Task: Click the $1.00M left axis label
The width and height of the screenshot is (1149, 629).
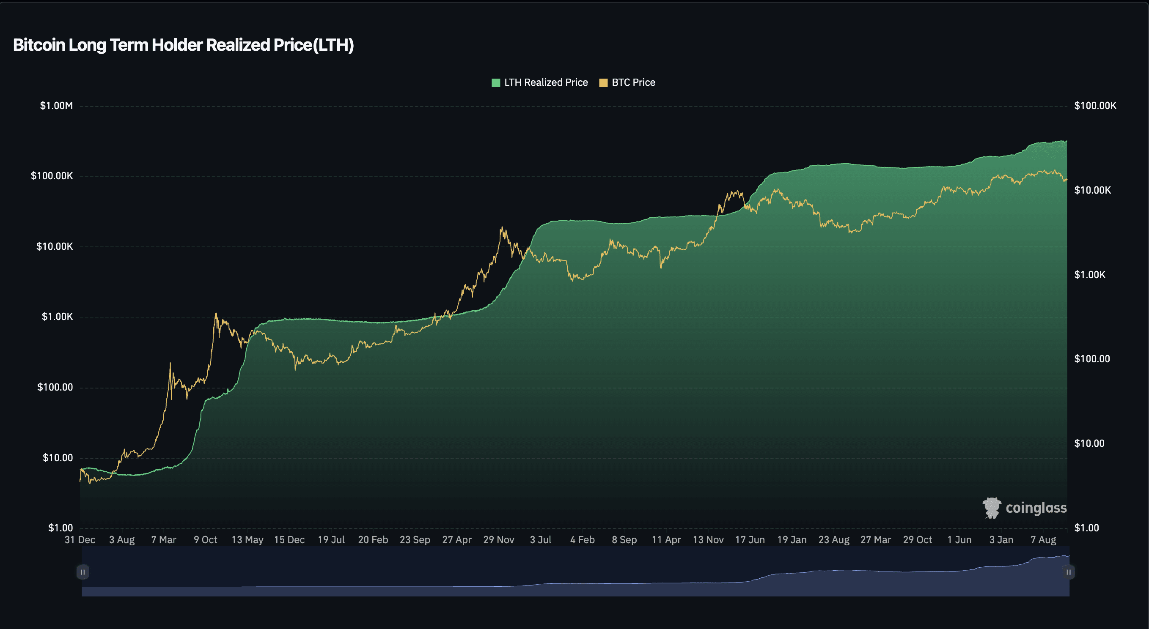Action: click(x=56, y=106)
